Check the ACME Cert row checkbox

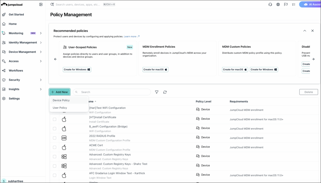coord(55,147)
